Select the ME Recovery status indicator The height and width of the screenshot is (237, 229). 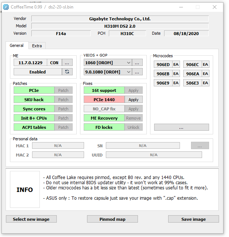tap(104, 118)
